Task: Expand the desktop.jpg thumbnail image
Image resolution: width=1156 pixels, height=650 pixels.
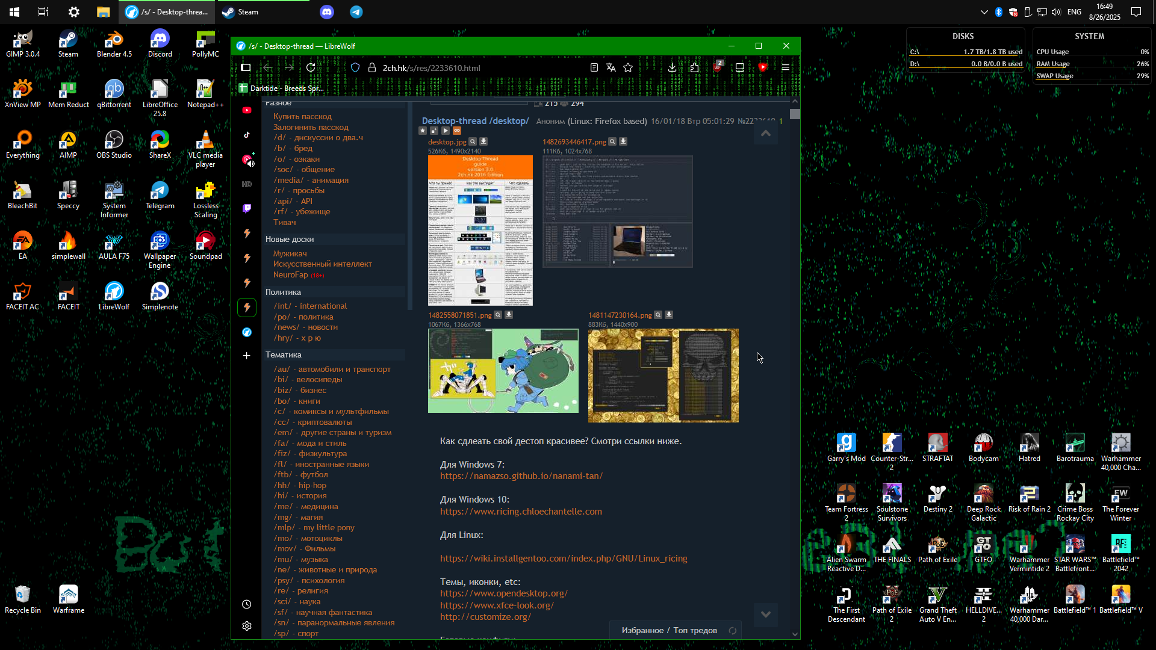Action: 480,230
